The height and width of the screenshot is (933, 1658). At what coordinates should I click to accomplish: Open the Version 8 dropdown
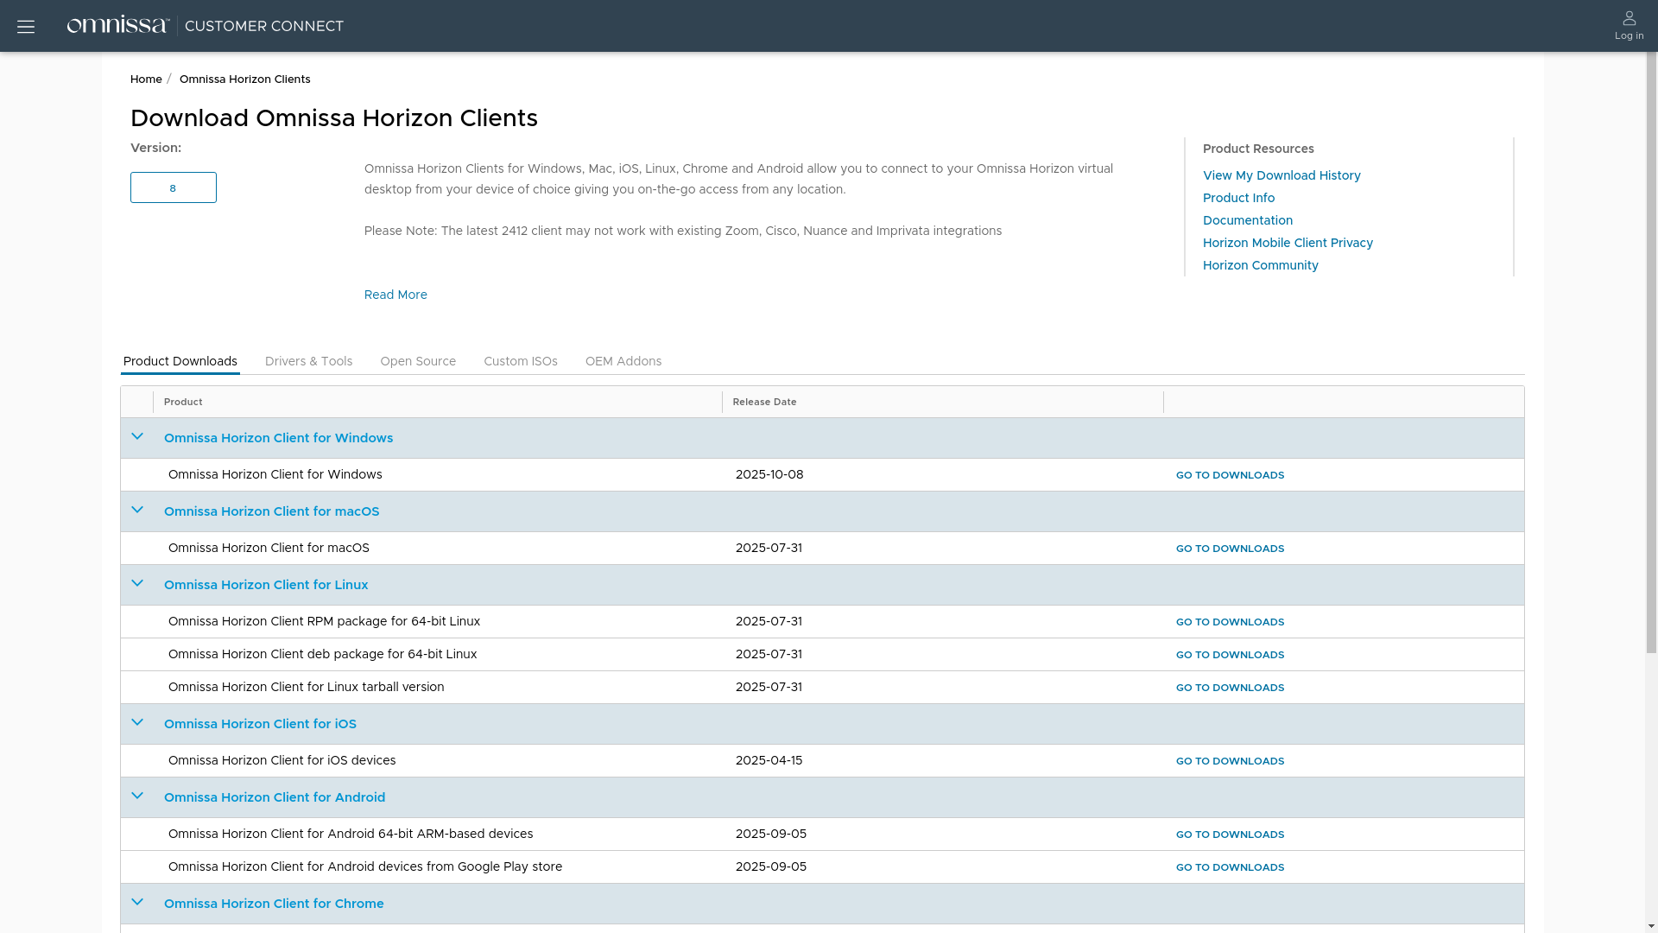(x=174, y=187)
